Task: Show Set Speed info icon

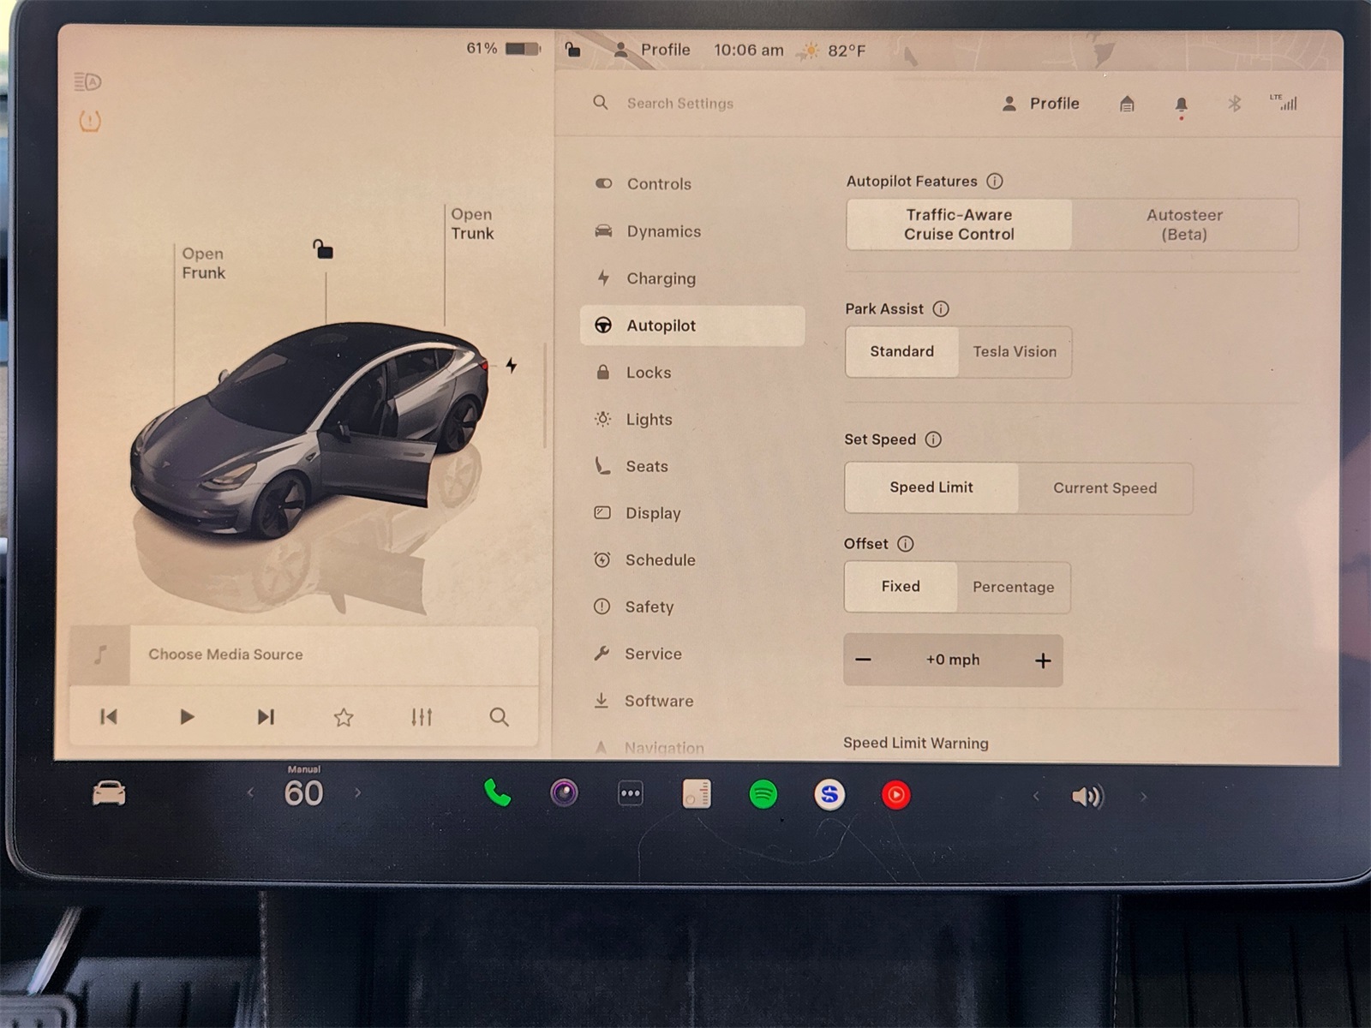Action: tap(933, 439)
